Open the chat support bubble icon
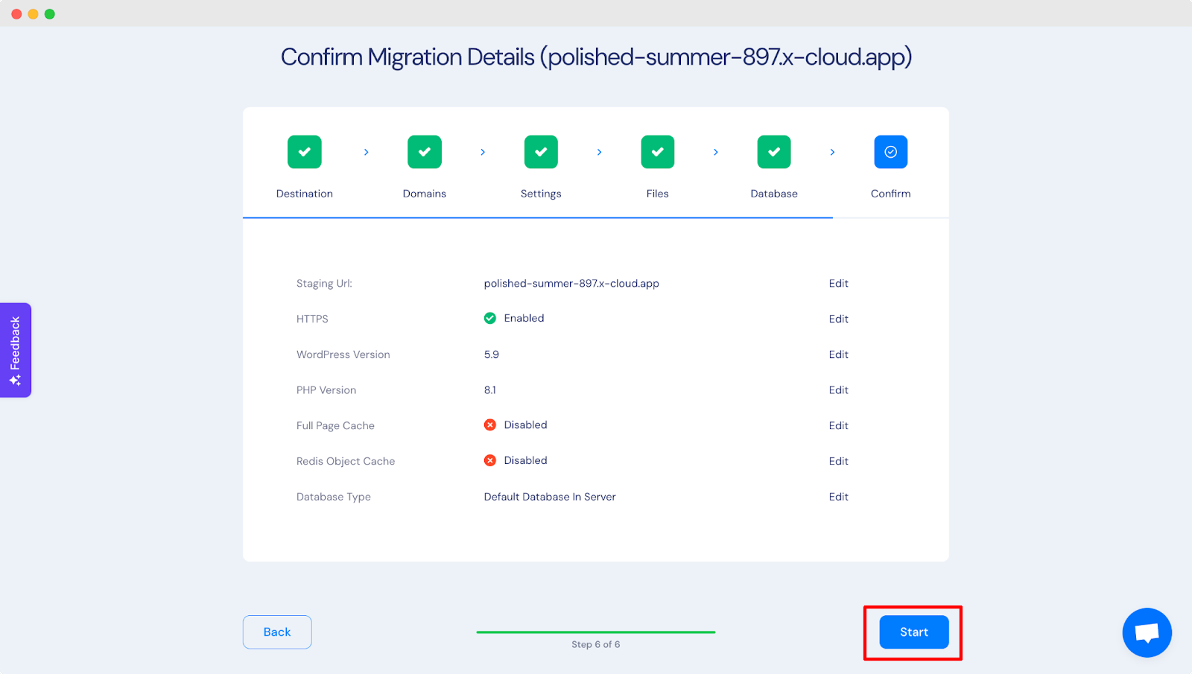Screen dimensions: 1192x674 click(1147, 632)
